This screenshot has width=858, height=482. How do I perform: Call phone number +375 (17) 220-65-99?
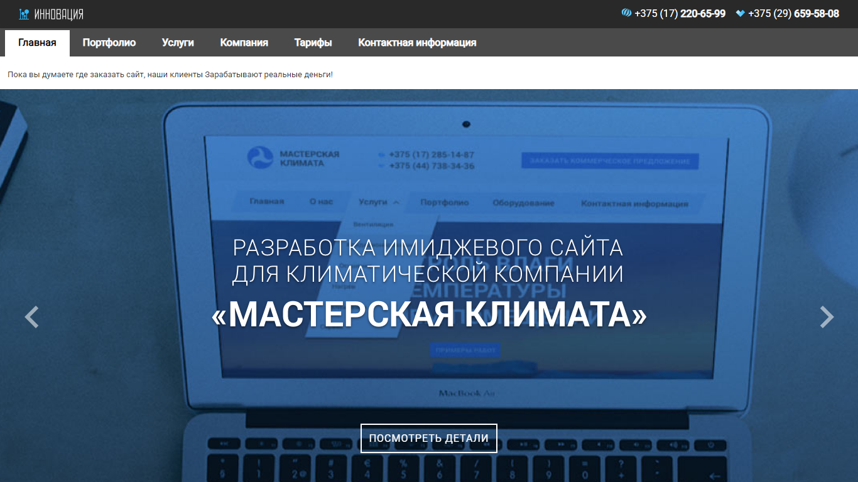(x=680, y=14)
